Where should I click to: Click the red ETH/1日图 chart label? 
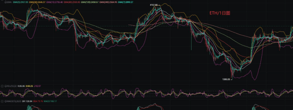pyautogui.click(x=220, y=13)
